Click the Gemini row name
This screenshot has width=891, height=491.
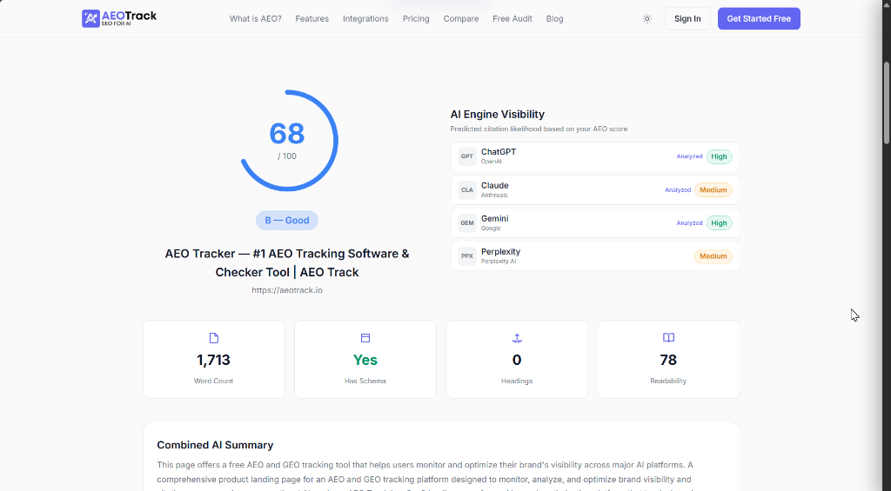[494, 218]
